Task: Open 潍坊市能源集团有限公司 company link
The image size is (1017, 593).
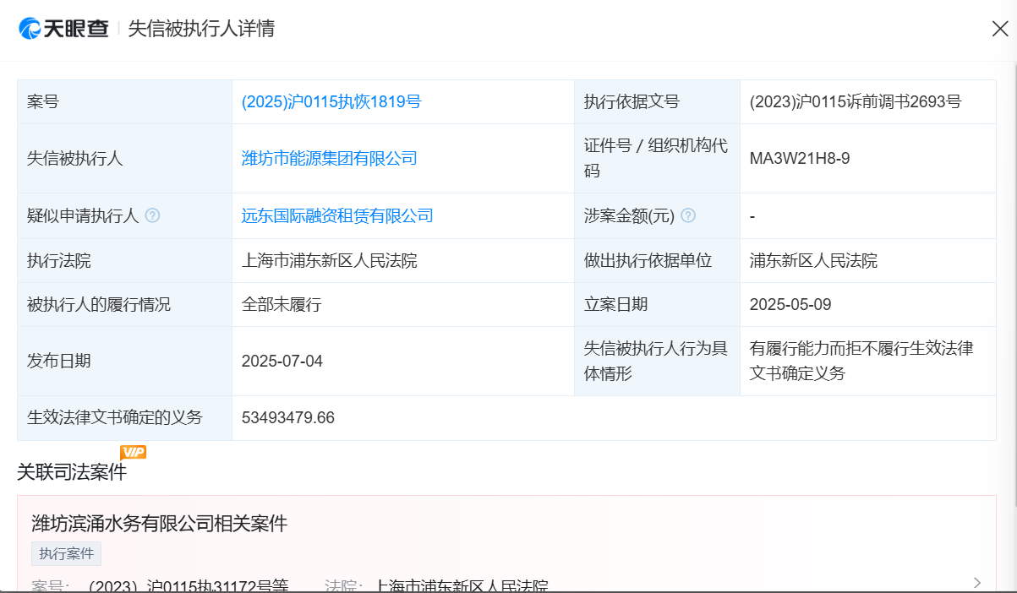Action: point(330,158)
